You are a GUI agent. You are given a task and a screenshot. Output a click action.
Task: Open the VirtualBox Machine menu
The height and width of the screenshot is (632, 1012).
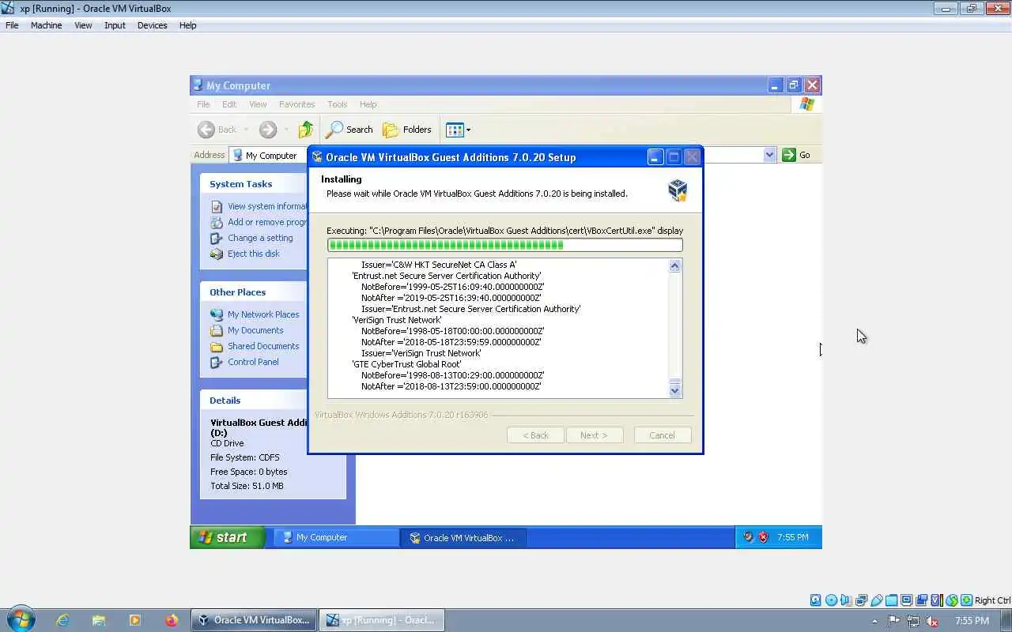tap(46, 25)
